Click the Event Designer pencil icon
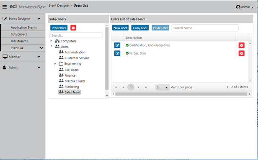Viewport: 258px width, 160px height. [x=5, y=18]
